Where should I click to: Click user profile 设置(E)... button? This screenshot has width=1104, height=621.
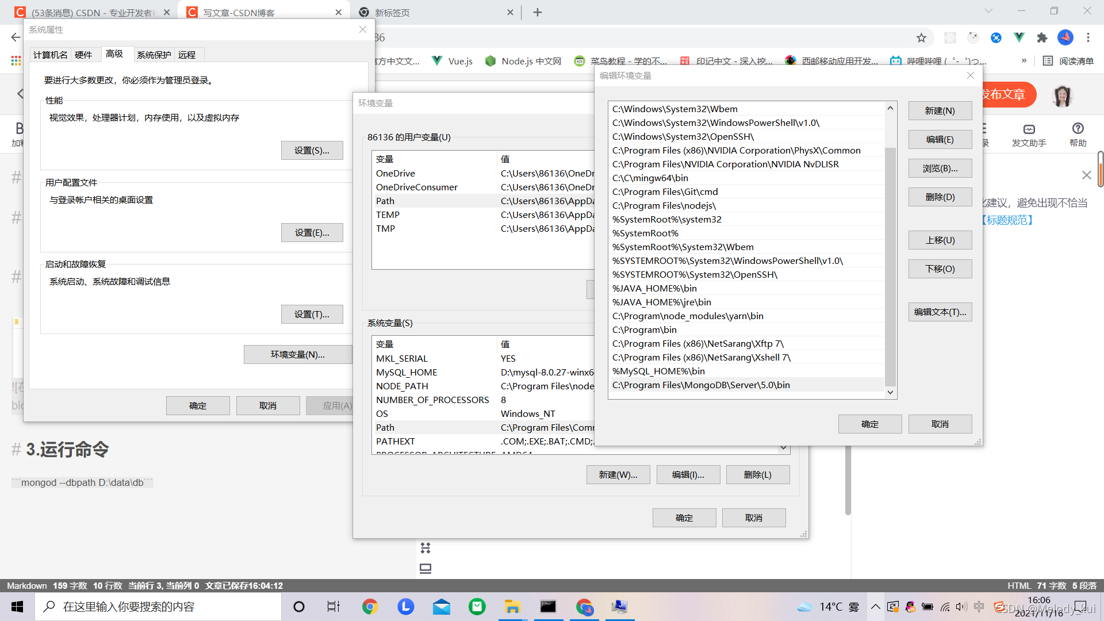pos(312,233)
